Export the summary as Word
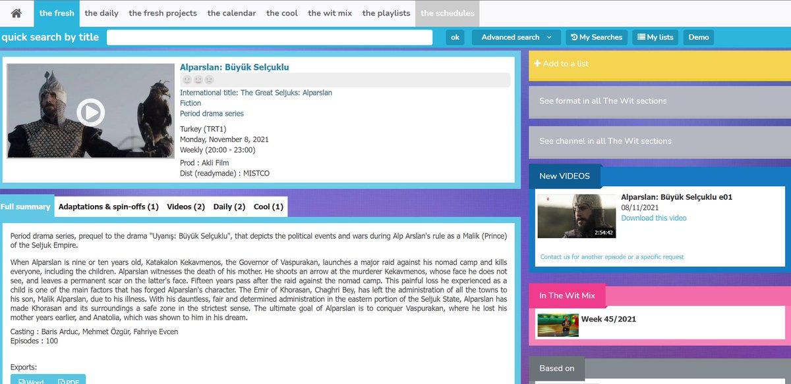 point(31,380)
